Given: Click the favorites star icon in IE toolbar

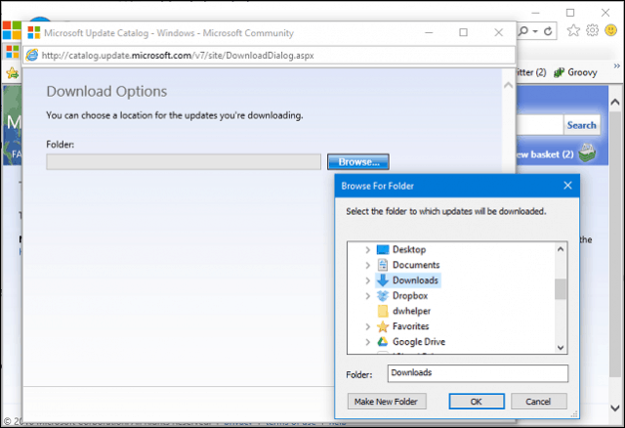Looking at the screenshot, I should click(573, 30).
